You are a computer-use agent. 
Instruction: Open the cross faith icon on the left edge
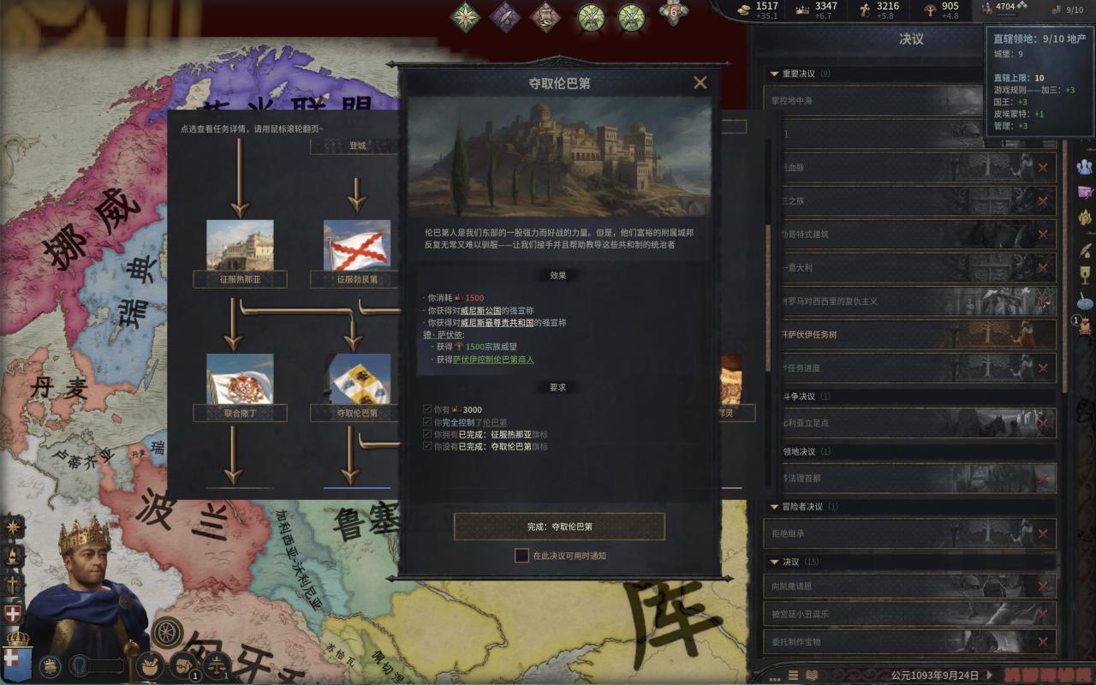point(12,584)
